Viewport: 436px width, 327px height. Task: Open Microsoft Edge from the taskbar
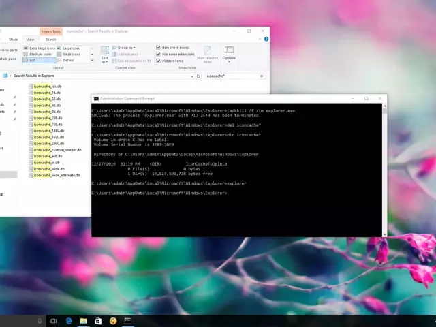coord(69,321)
